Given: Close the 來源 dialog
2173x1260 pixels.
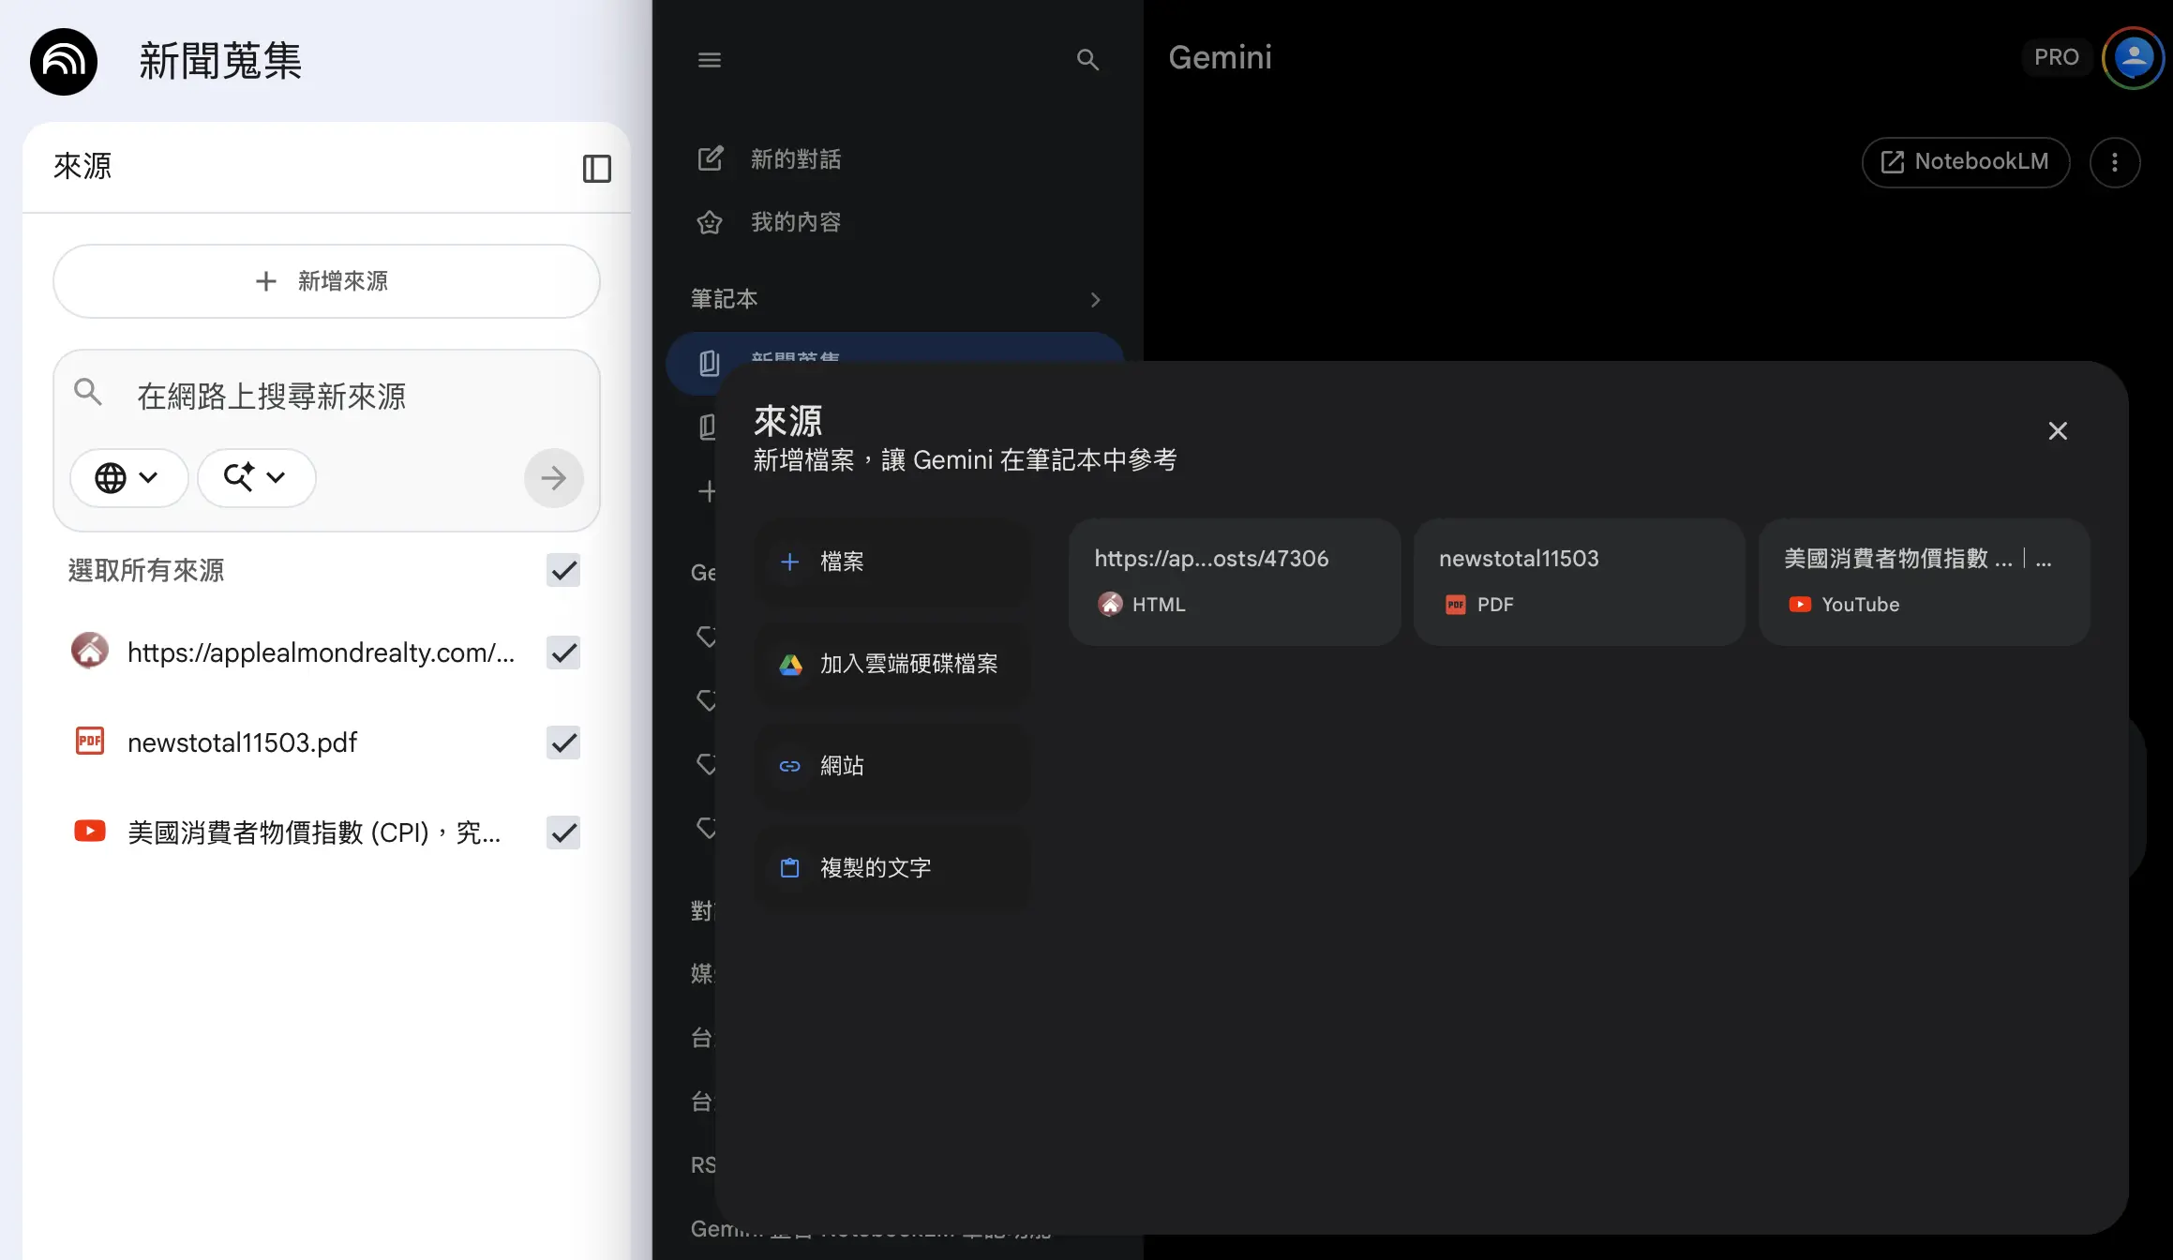Looking at the screenshot, I should point(2058,430).
